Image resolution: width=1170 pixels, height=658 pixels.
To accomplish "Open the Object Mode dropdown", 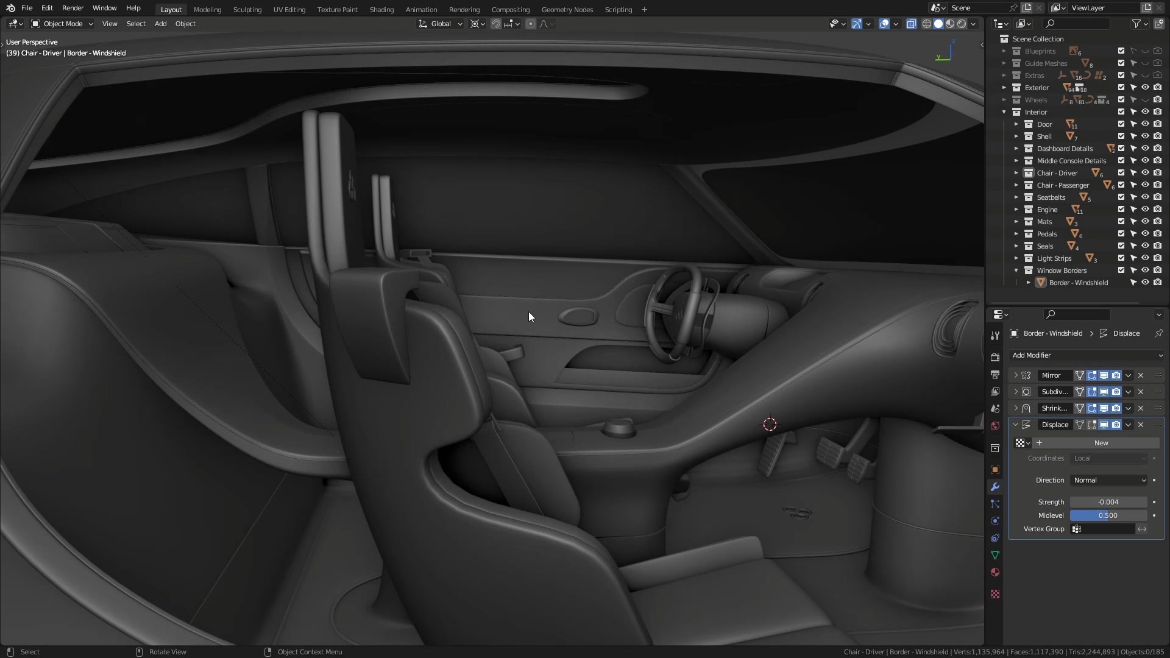I will coord(62,24).
